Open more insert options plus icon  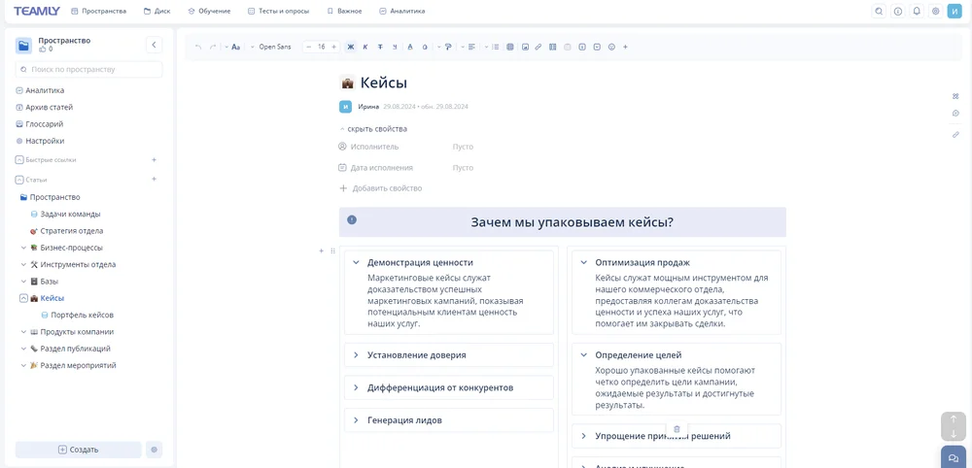[x=625, y=47]
